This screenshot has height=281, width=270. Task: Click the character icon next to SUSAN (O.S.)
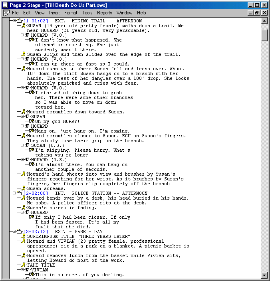tap(28, 145)
